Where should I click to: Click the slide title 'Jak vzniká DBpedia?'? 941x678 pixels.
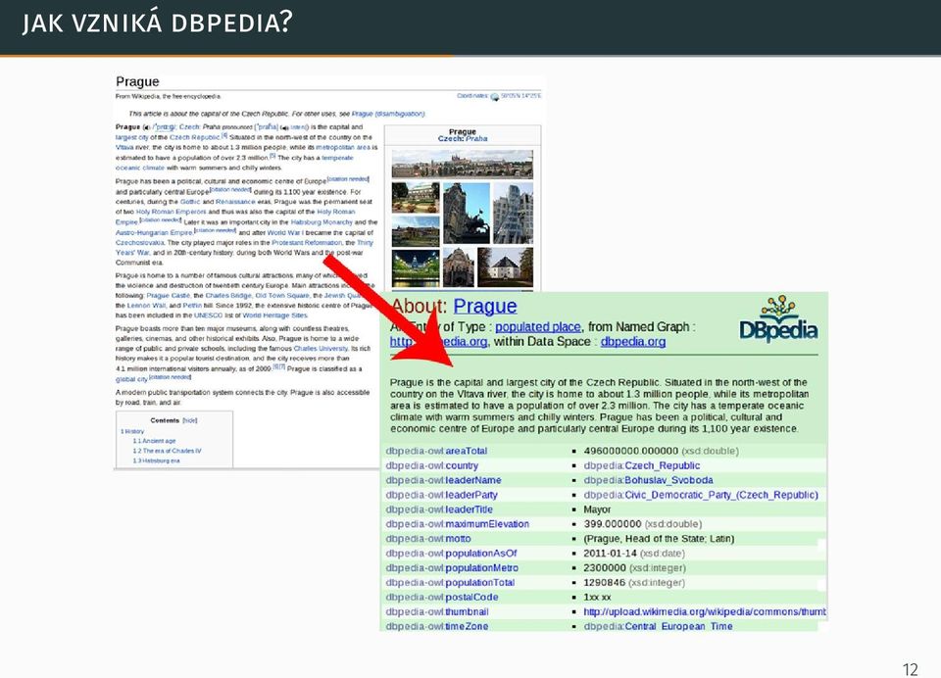pos(157,23)
